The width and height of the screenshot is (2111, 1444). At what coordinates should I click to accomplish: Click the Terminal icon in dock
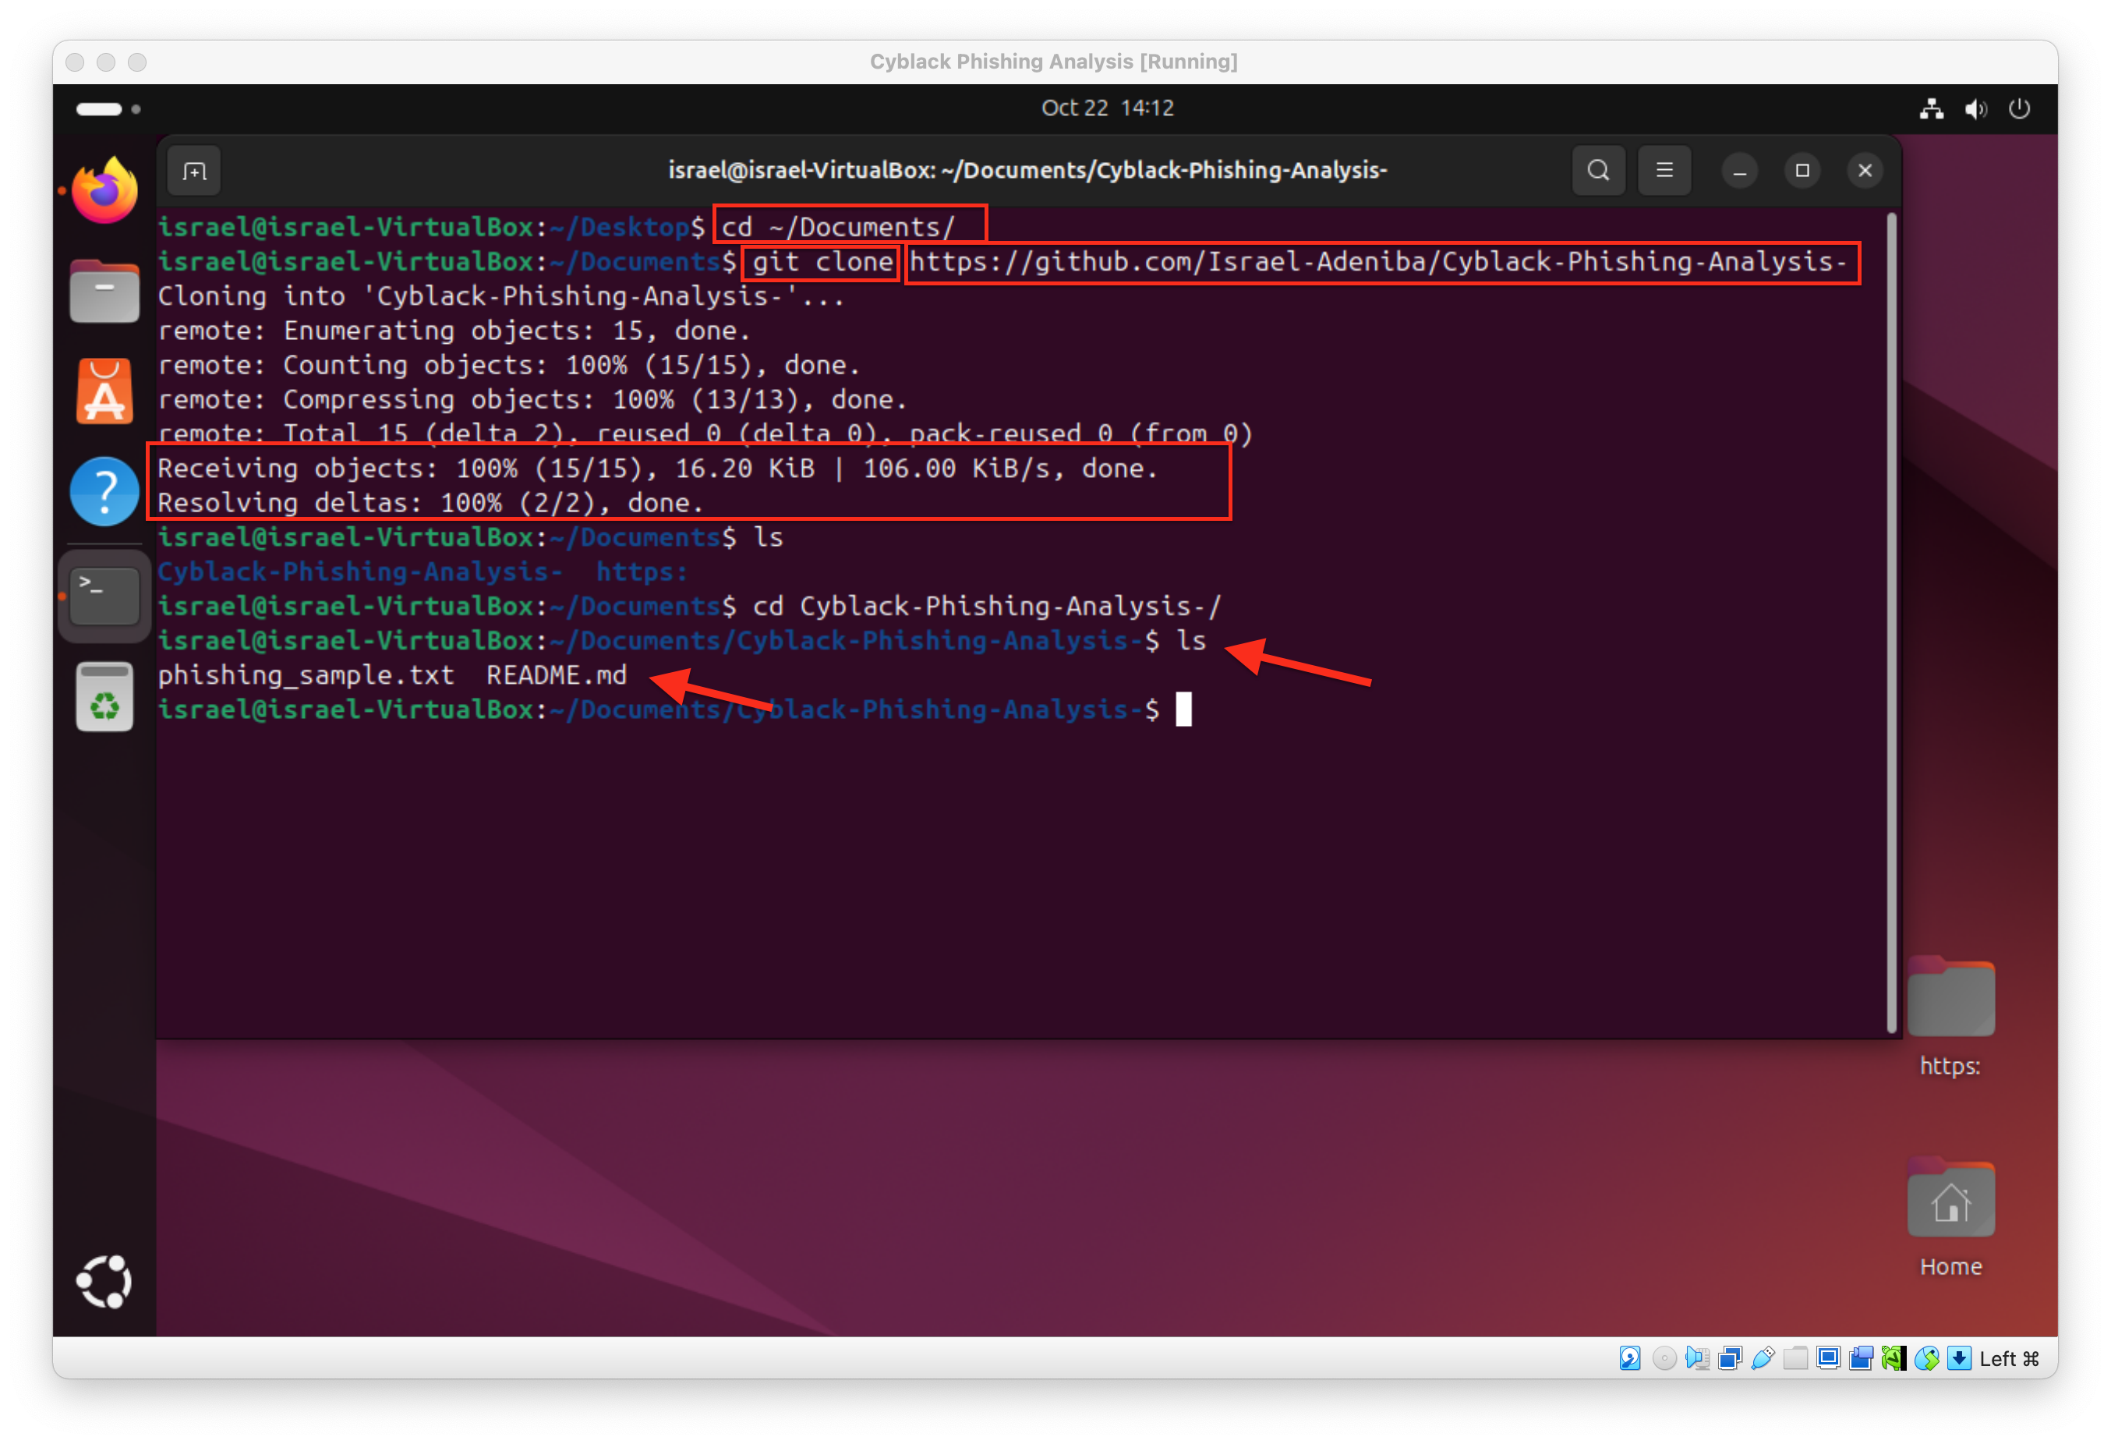coord(104,596)
